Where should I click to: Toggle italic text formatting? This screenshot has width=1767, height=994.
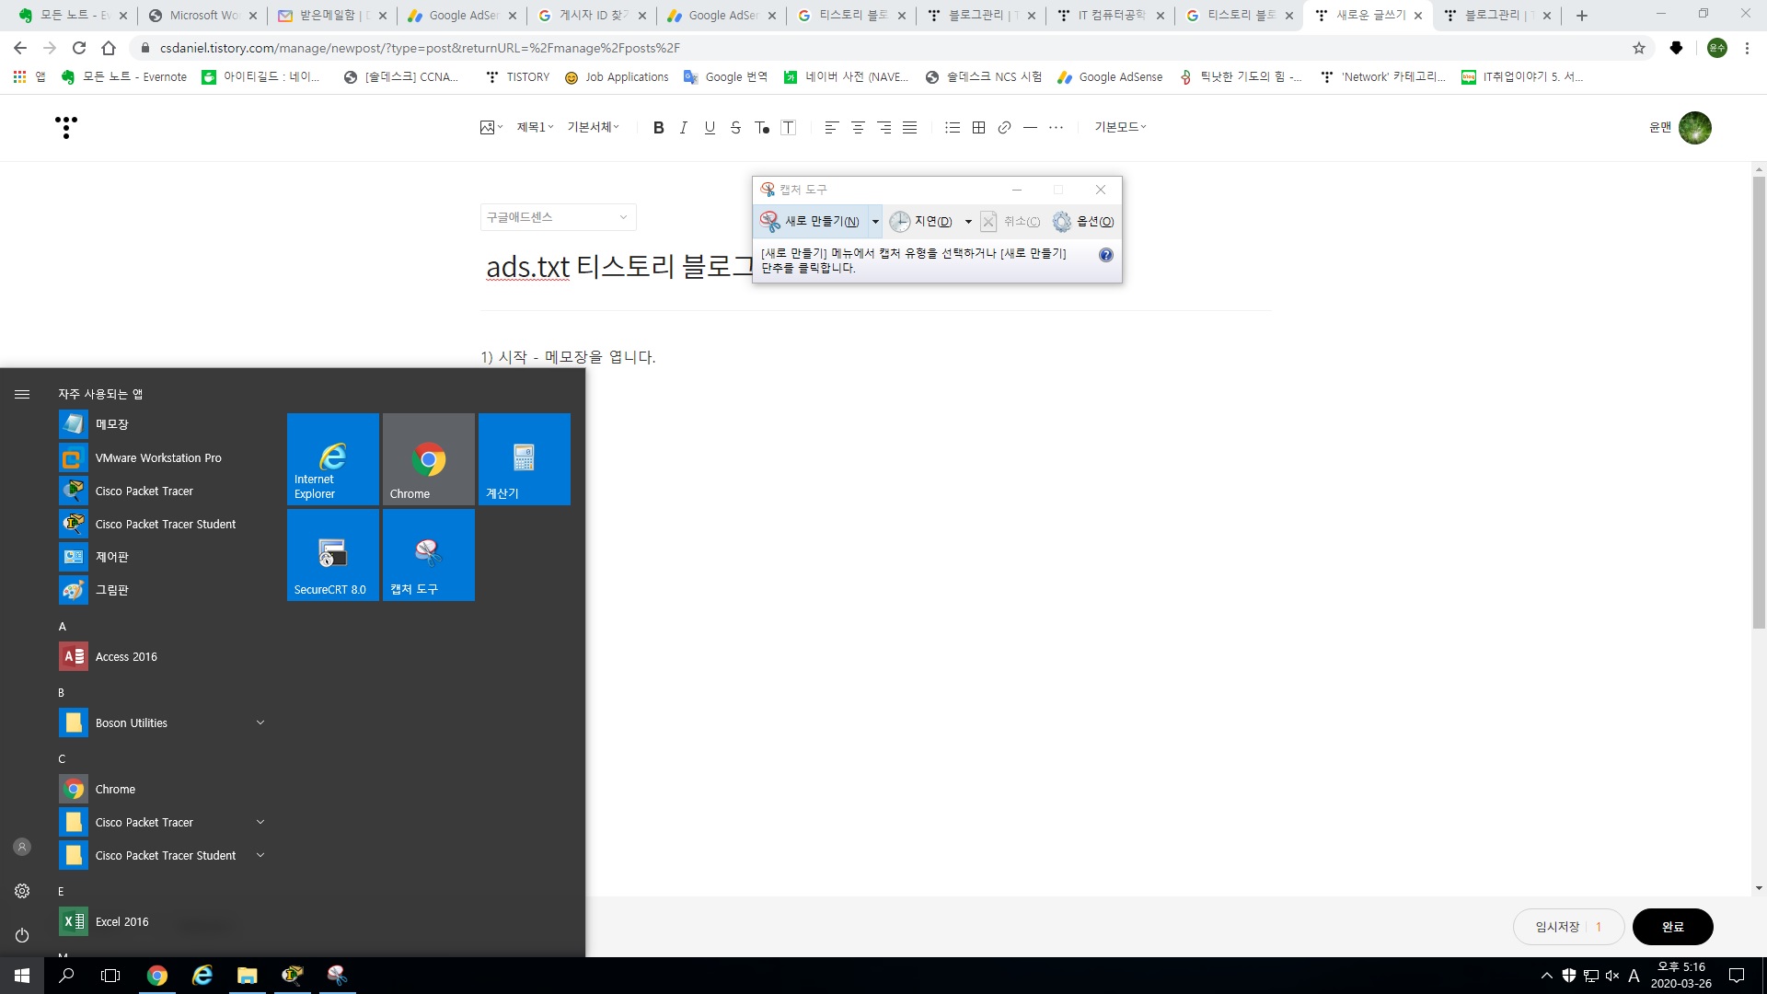683,128
